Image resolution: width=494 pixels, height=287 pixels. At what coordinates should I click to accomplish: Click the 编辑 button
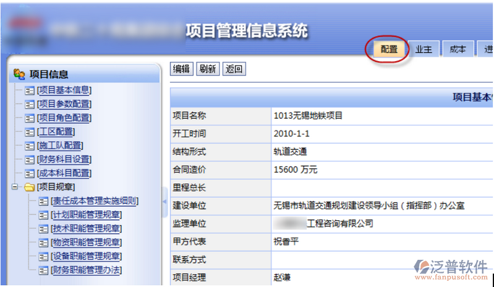coord(182,69)
